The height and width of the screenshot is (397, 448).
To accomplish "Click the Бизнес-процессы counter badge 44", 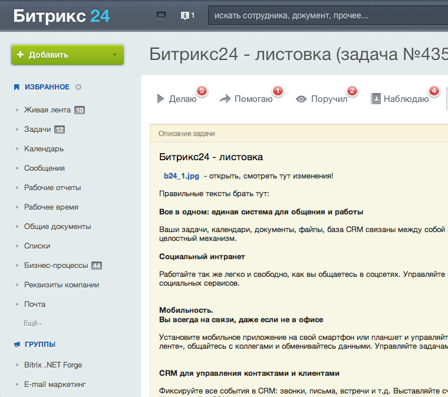I will point(97,266).
